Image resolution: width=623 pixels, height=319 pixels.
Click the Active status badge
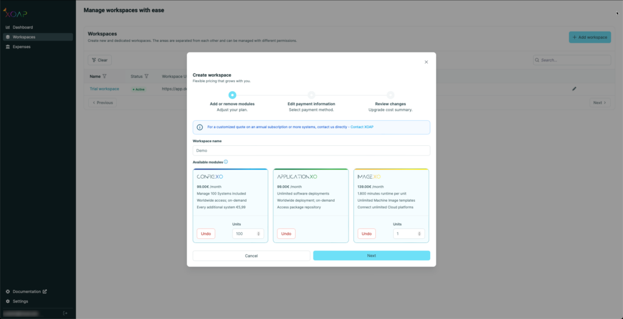(x=138, y=89)
